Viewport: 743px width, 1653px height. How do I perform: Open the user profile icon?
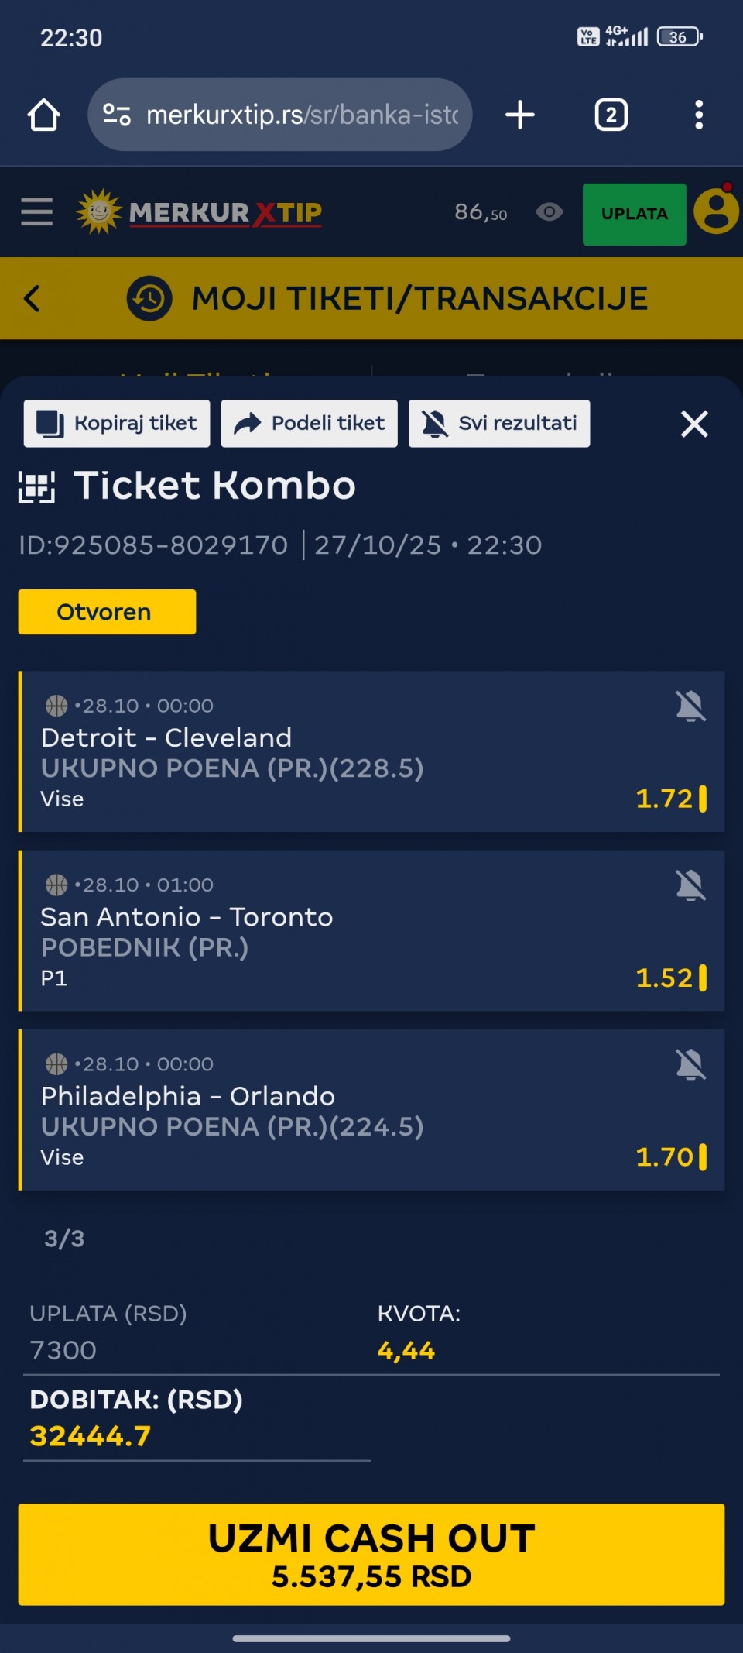coord(716,212)
